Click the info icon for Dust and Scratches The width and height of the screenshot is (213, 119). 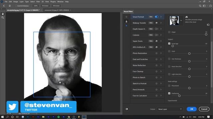click(156, 59)
